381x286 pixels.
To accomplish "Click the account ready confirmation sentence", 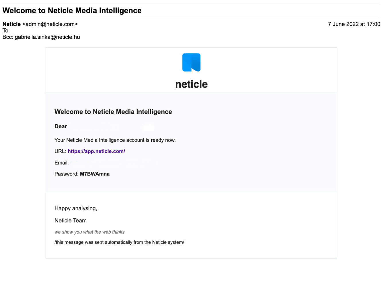I will click(x=115, y=140).
